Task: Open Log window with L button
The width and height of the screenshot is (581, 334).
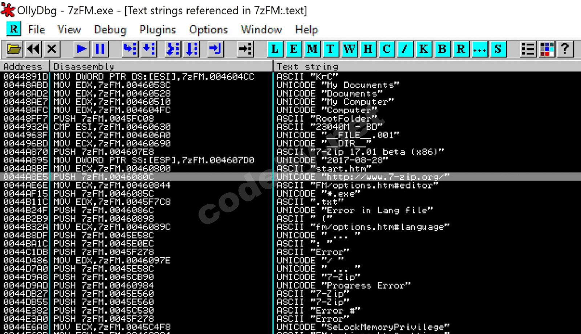Action: click(x=275, y=49)
